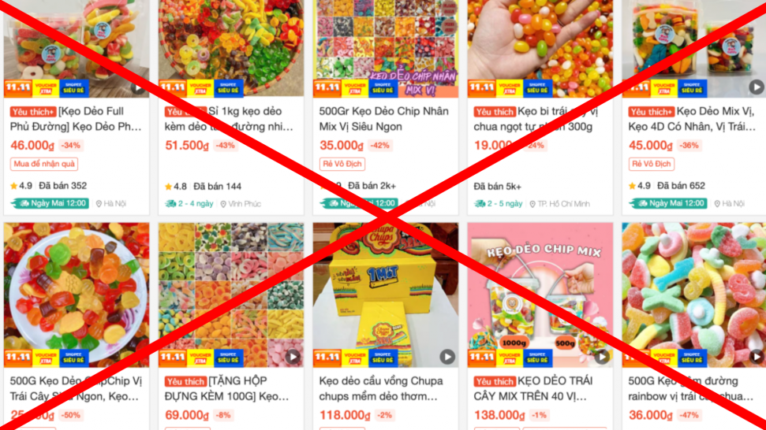Open Kẹo bi trái cây 300g product title
This screenshot has width=766, height=430.
pos(536,119)
